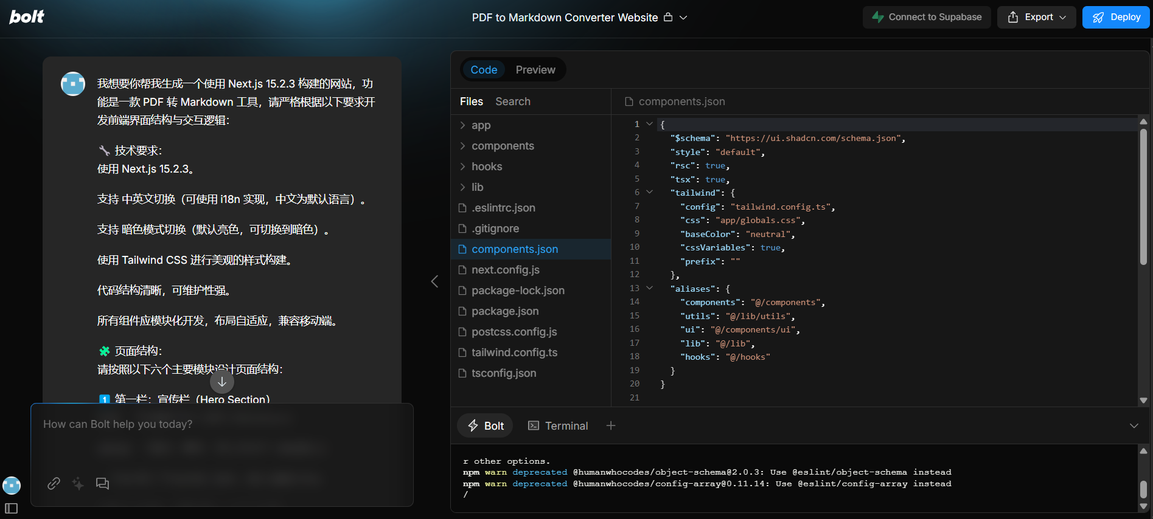The height and width of the screenshot is (519, 1153).
Task: Open the project title dropdown chevron
Action: click(x=683, y=18)
